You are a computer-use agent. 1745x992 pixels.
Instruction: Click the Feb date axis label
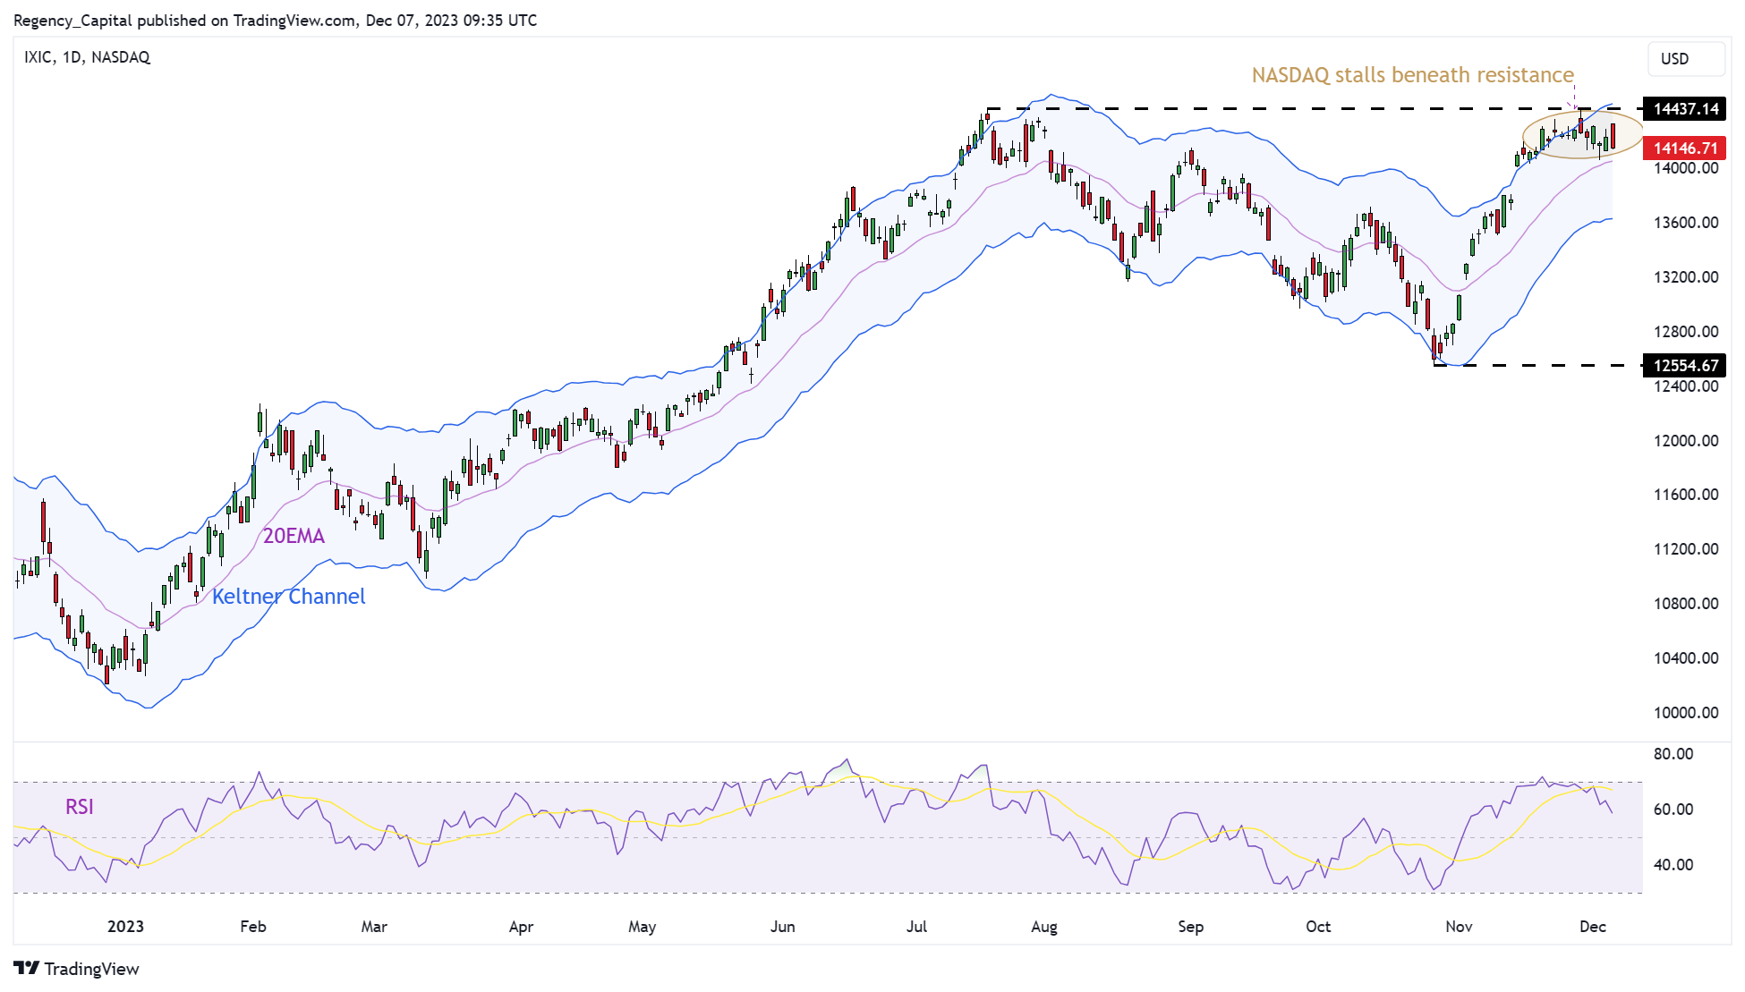[x=253, y=927]
